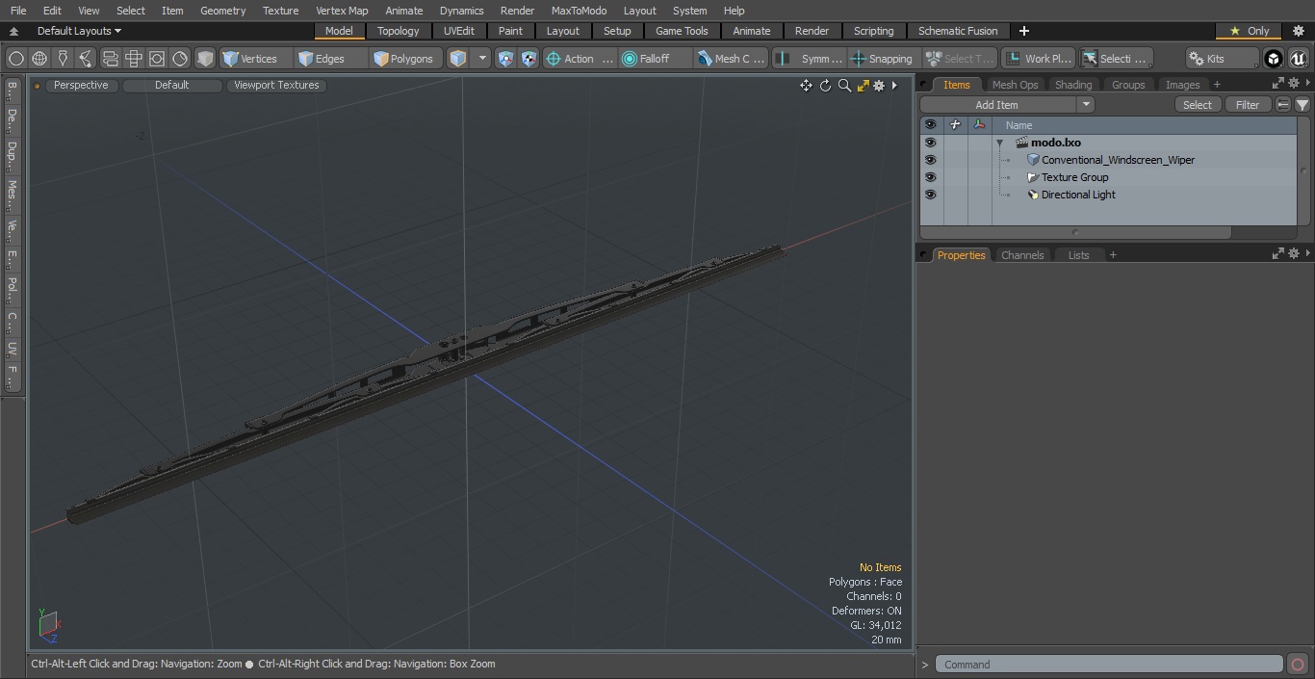This screenshot has height=679, width=1315.
Task: Switch to the Mesh Ops tab
Action: click(1016, 85)
